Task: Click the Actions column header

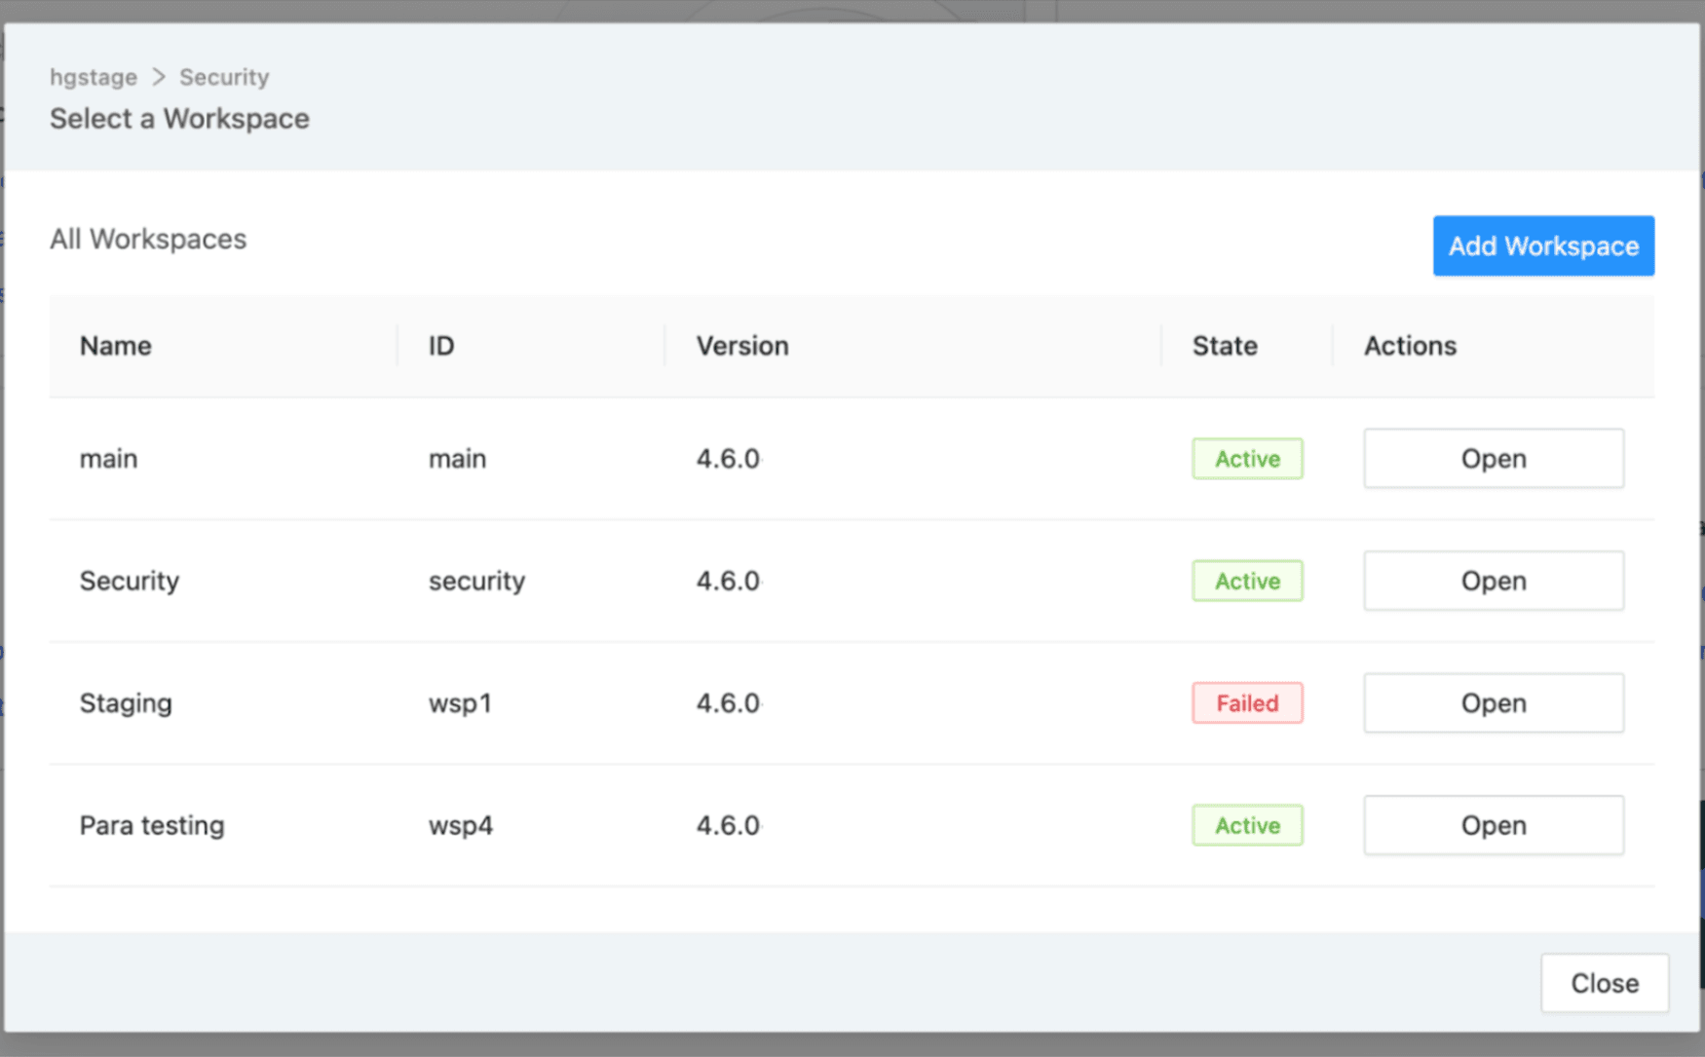Action: click(1409, 346)
